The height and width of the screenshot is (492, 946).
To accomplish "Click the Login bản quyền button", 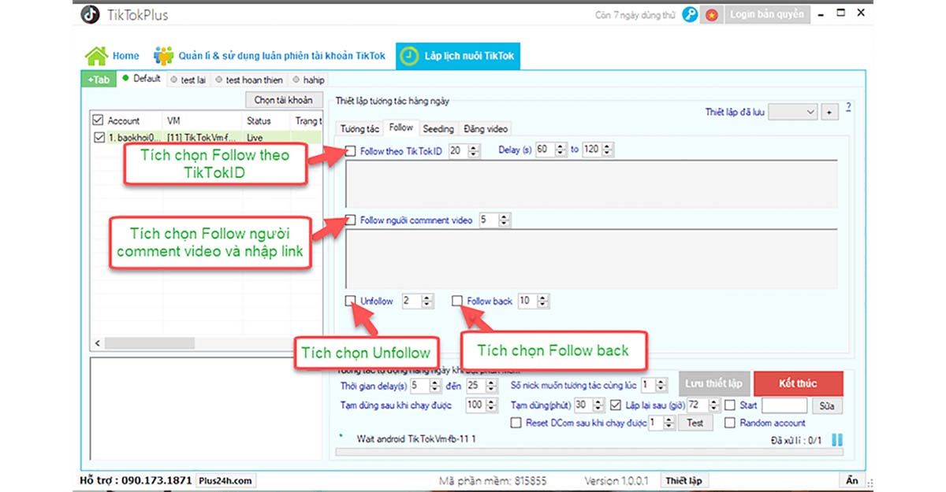I will [x=767, y=14].
